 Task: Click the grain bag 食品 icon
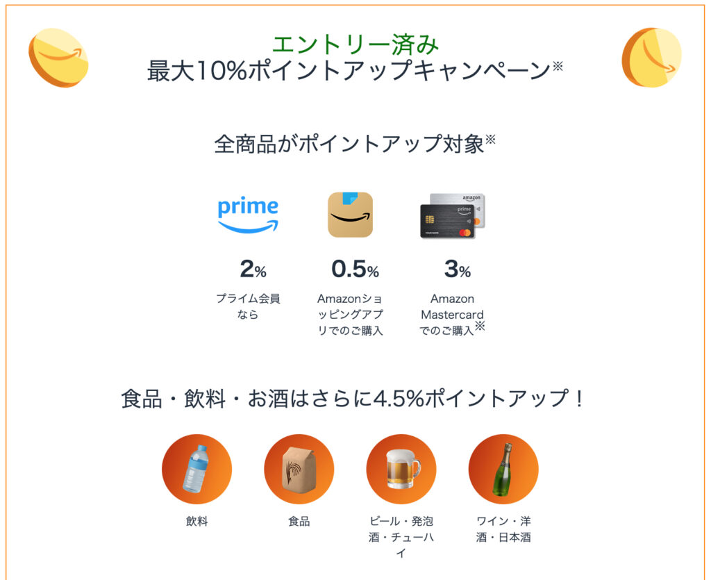coord(299,469)
